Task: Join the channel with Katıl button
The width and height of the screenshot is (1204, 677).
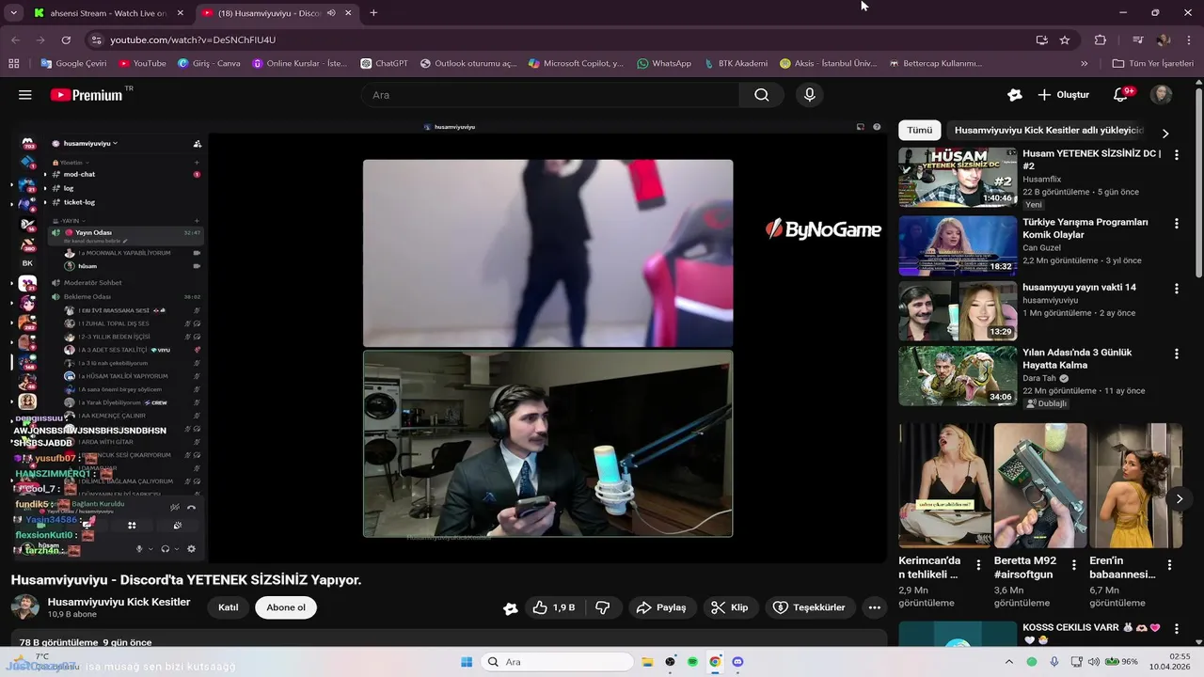Action: pyautogui.click(x=229, y=607)
